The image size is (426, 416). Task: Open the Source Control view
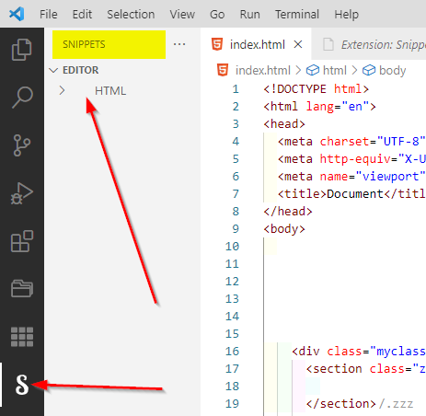pyautogui.click(x=22, y=145)
